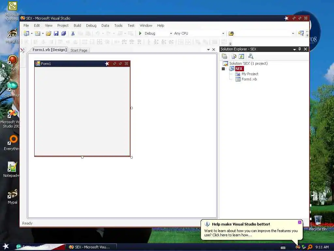Image resolution: width=334 pixels, height=251 pixels.
Task: Save Form1.vb with the floppy disk icon
Action: [56, 33]
